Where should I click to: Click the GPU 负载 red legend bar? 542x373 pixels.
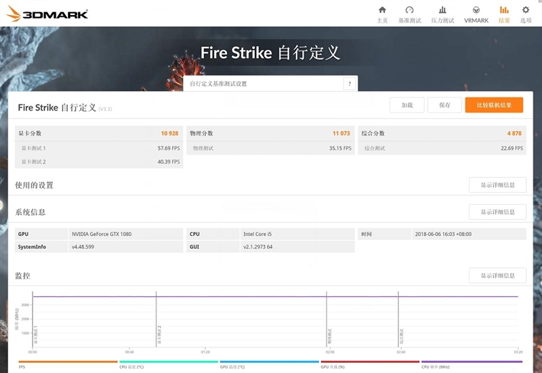(x=369, y=362)
